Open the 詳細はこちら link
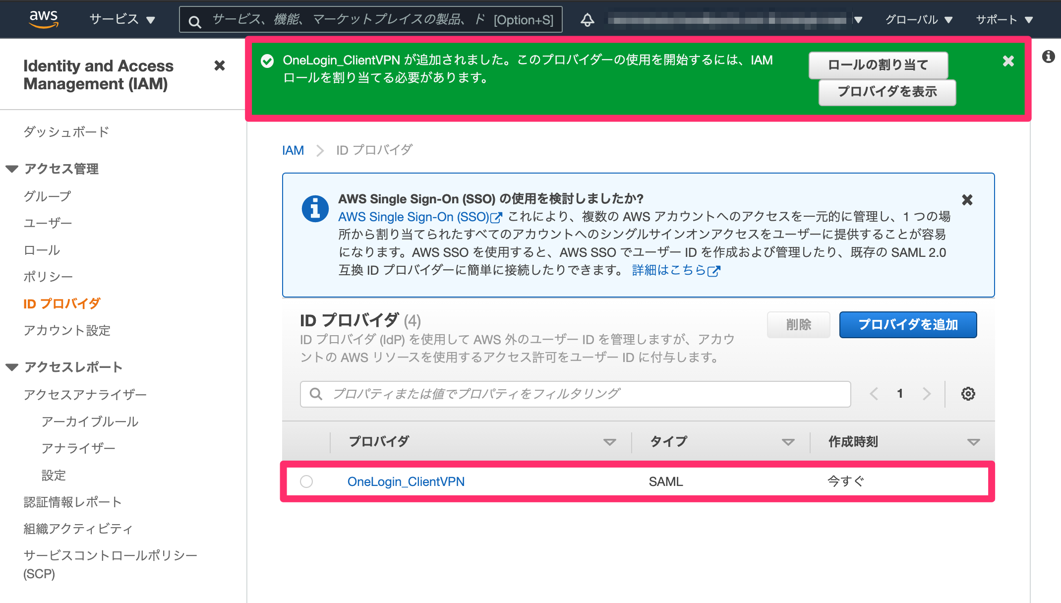1061x603 pixels. click(676, 270)
